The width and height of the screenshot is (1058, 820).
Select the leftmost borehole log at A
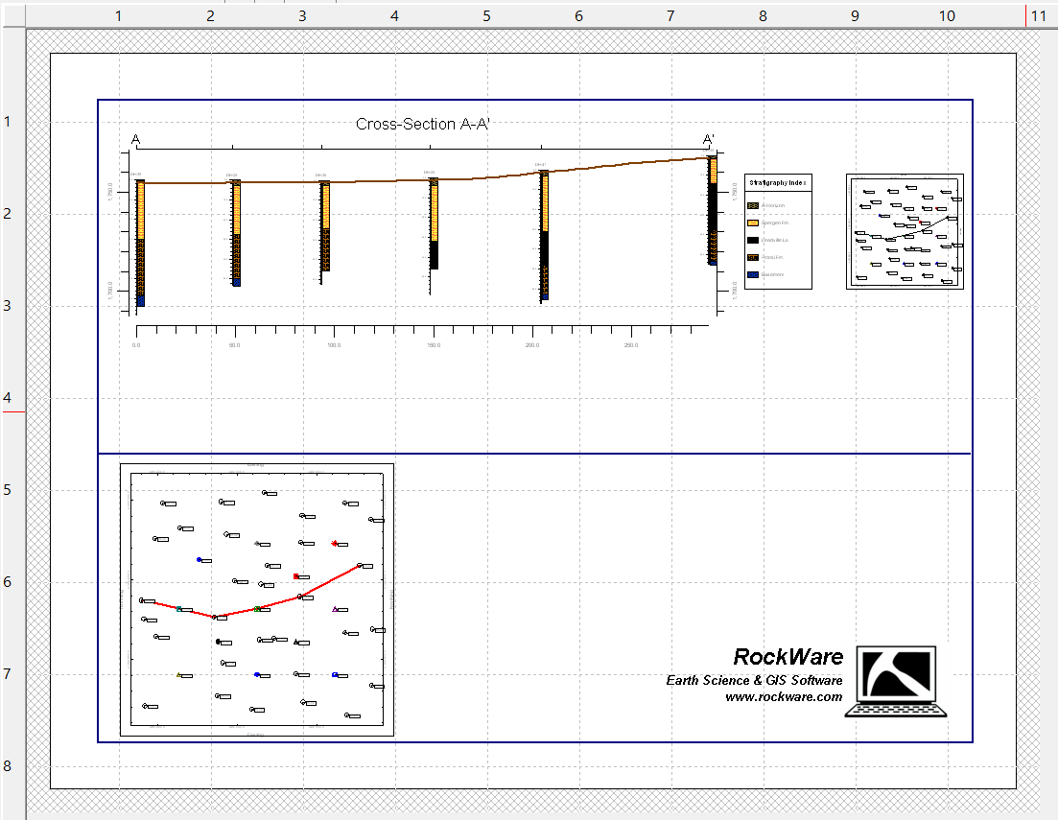click(140, 243)
